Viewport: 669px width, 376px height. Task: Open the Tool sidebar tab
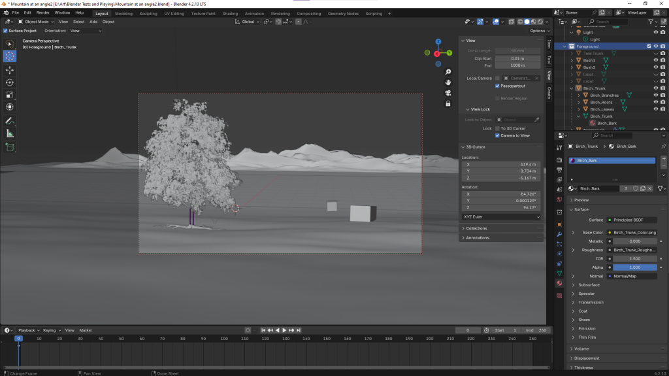tap(549, 60)
